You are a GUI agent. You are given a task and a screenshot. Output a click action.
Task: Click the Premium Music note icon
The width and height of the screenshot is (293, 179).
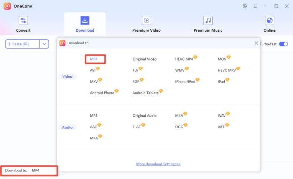[x=208, y=20]
